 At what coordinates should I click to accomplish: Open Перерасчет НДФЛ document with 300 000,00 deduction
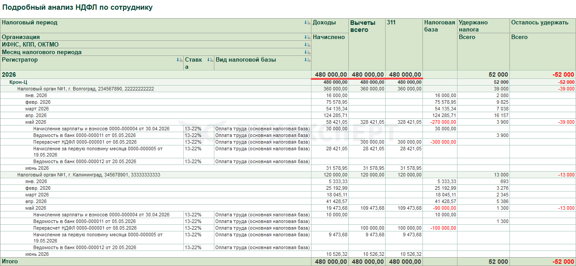[84, 142]
